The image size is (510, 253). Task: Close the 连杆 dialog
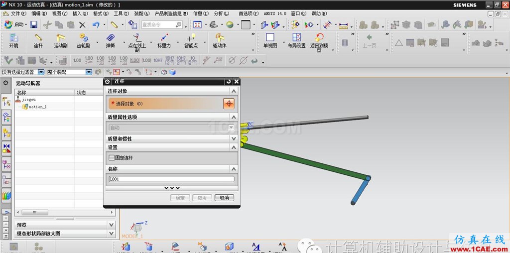coord(237,82)
